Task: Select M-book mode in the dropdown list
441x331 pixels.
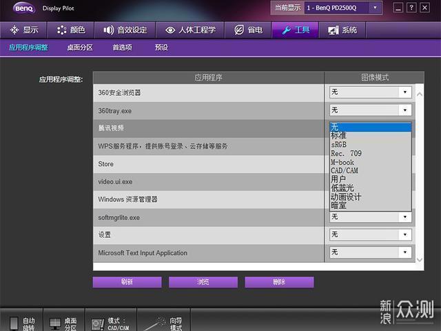Action: [371, 162]
